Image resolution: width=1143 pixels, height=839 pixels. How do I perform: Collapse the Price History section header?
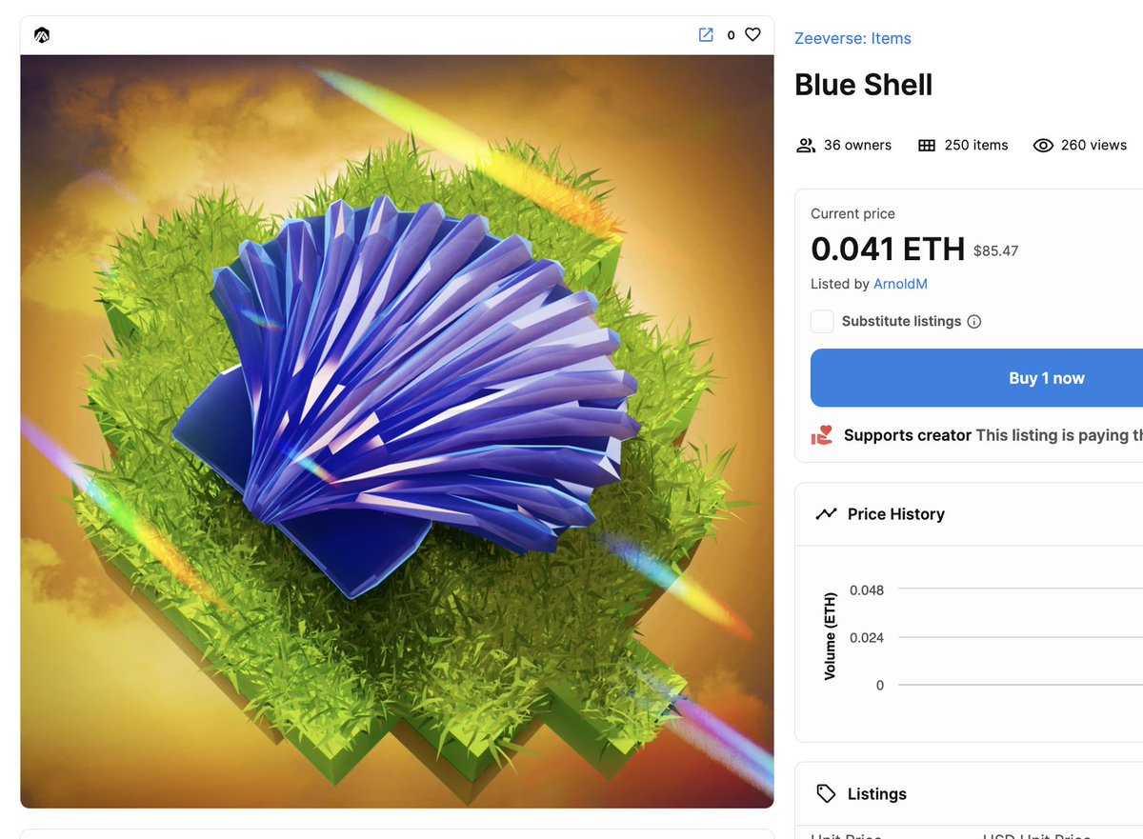click(x=969, y=514)
